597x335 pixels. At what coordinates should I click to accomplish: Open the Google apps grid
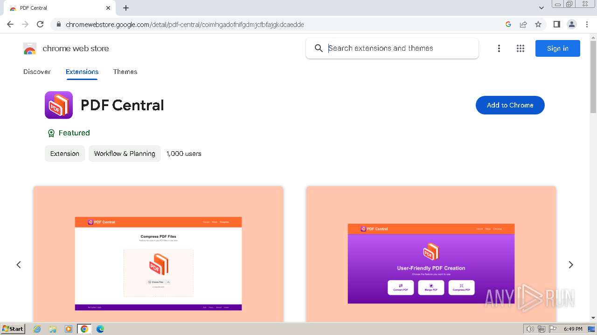pyautogui.click(x=521, y=48)
